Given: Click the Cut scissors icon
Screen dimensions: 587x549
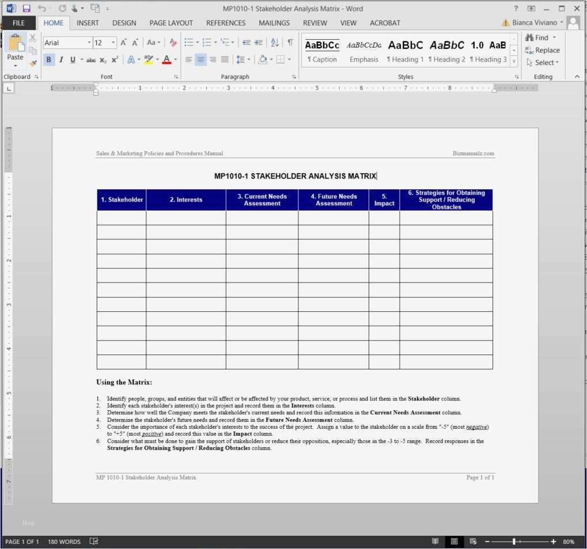Looking at the screenshot, I should pyautogui.click(x=33, y=38).
